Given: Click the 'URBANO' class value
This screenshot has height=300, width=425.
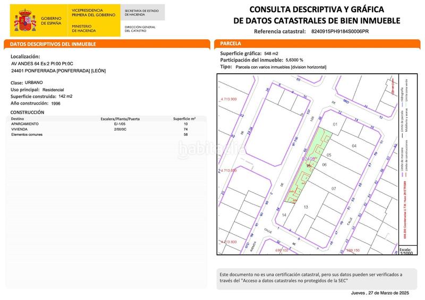Looking at the screenshot, I should point(34,82).
